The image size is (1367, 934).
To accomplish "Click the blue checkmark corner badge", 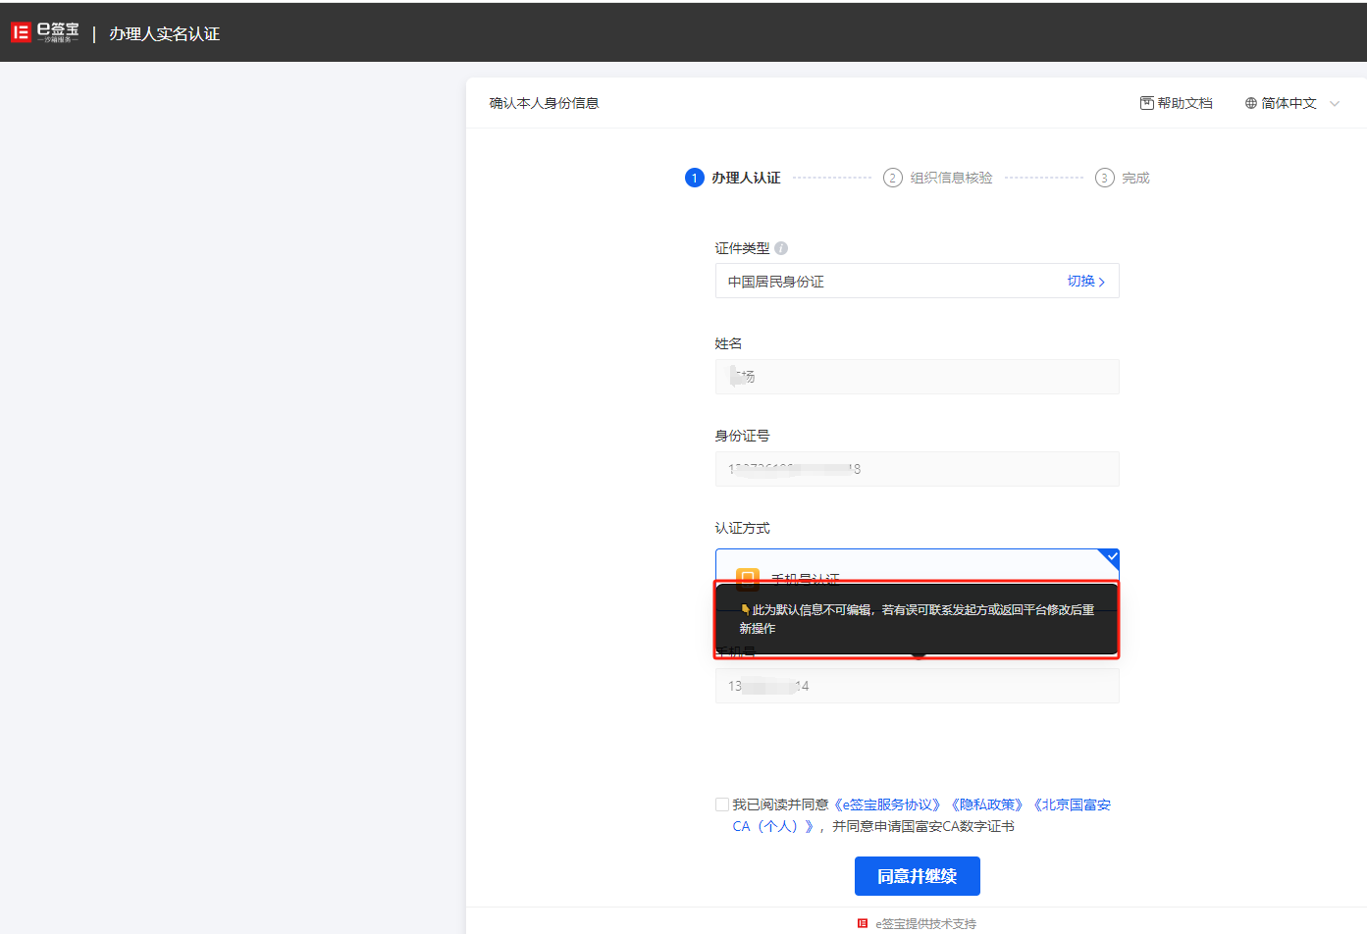I will point(1111,557).
